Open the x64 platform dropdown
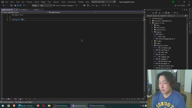192x108 pixels. click(x=46, y=5)
